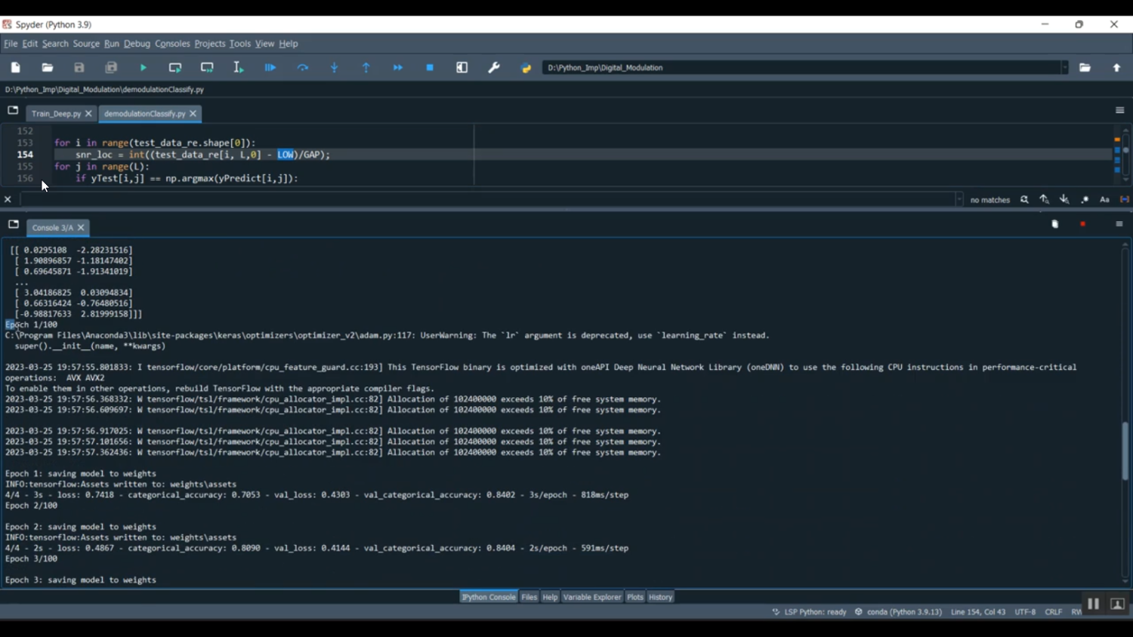Image resolution: width=1133 pixels, height=637 pixels.
Task: Toggle regular expression search option
Action: (1085, 200)
